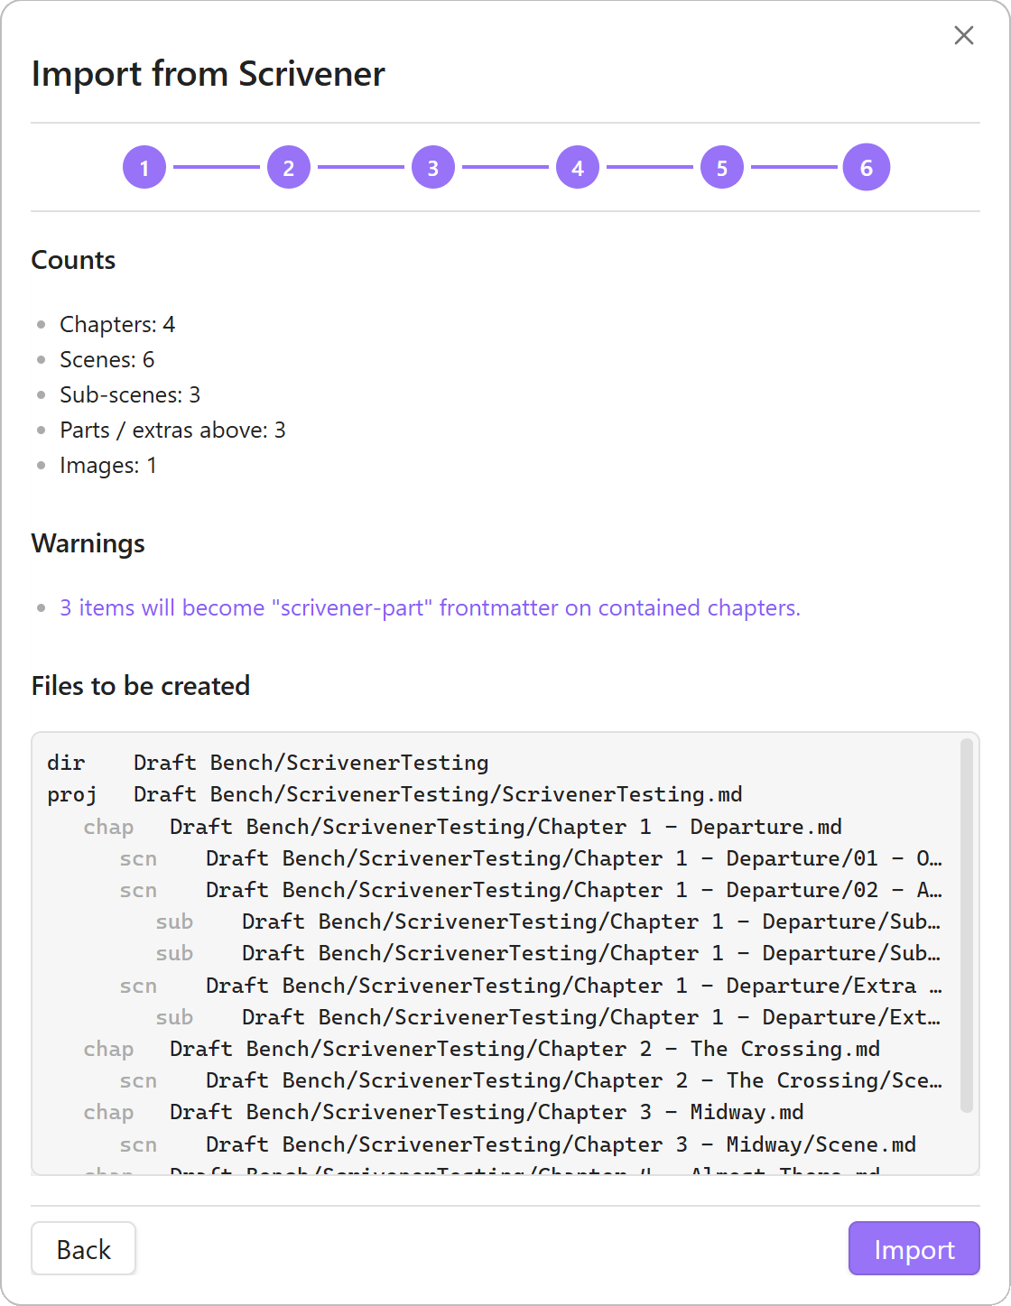
Task: Click the 'Files to be created' heading
Action: 141,686
